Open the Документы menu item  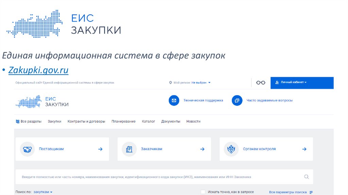pos(171,121)
